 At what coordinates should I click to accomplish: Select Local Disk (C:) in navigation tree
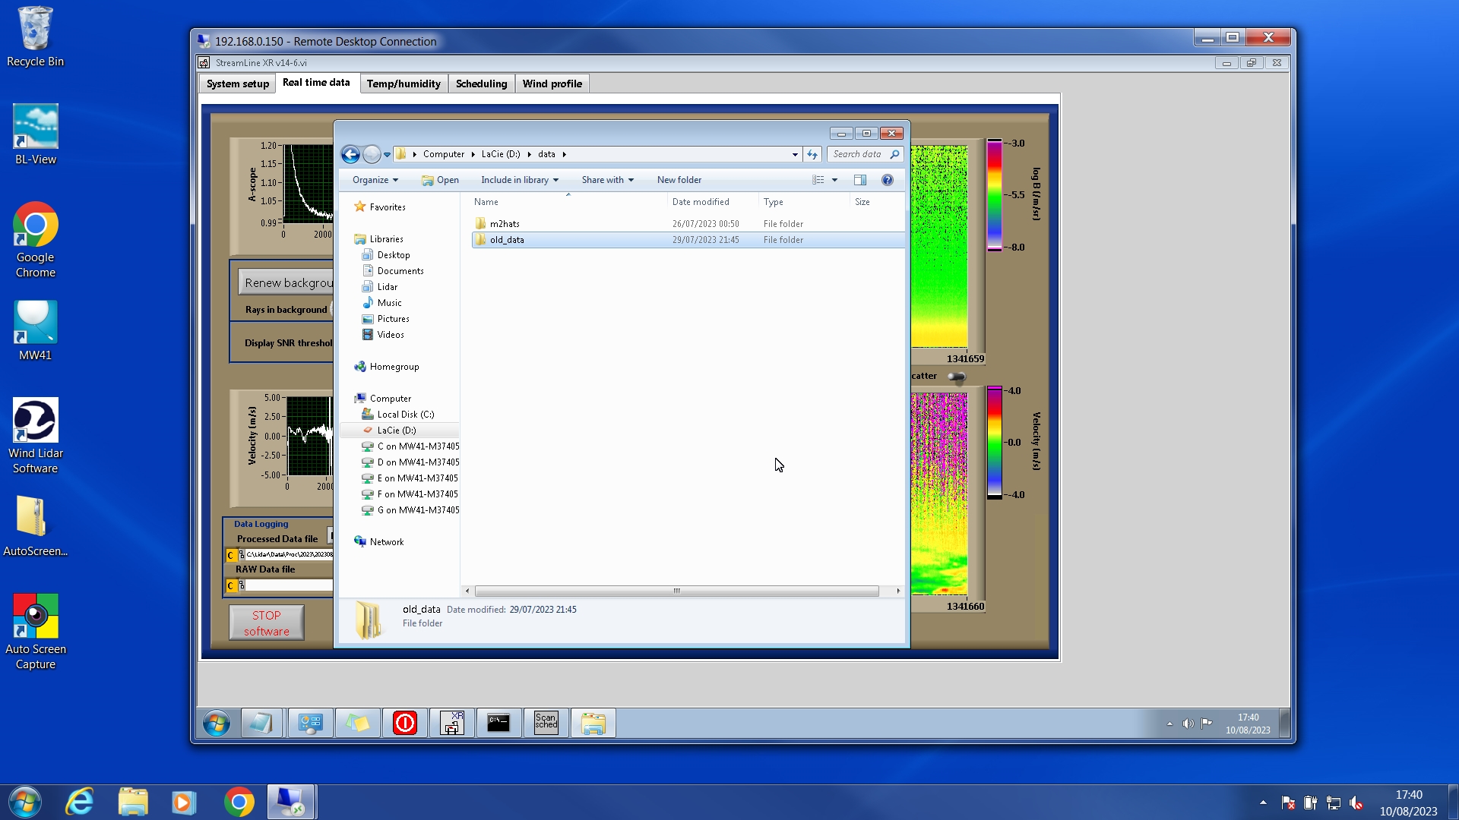(x=405, y=415)
